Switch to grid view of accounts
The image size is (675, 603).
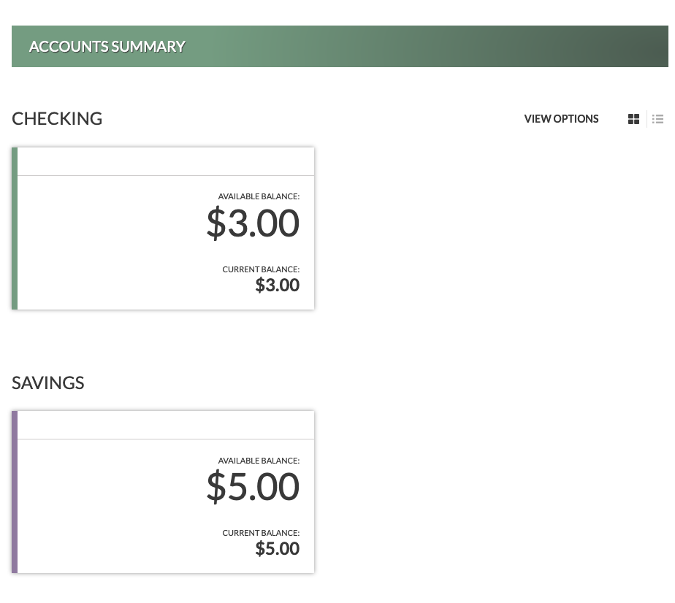tap(633, 119)
